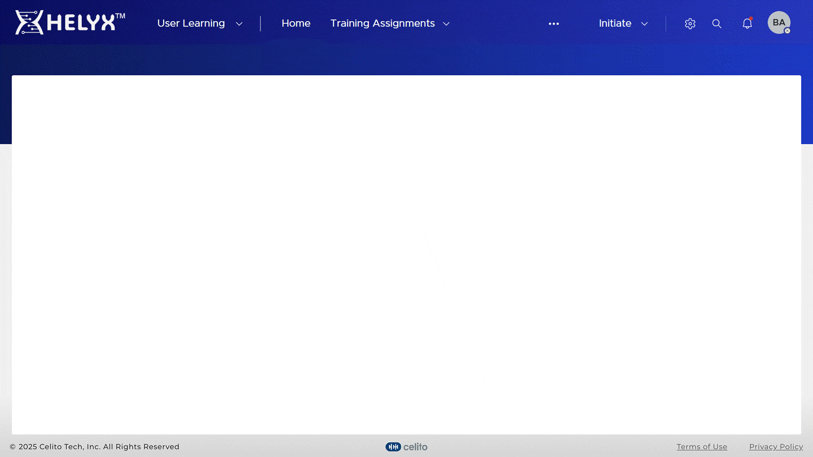This screenshot has width=813, height=457.
Task: Open settings via the gear icon
Action: pos(690,24)
